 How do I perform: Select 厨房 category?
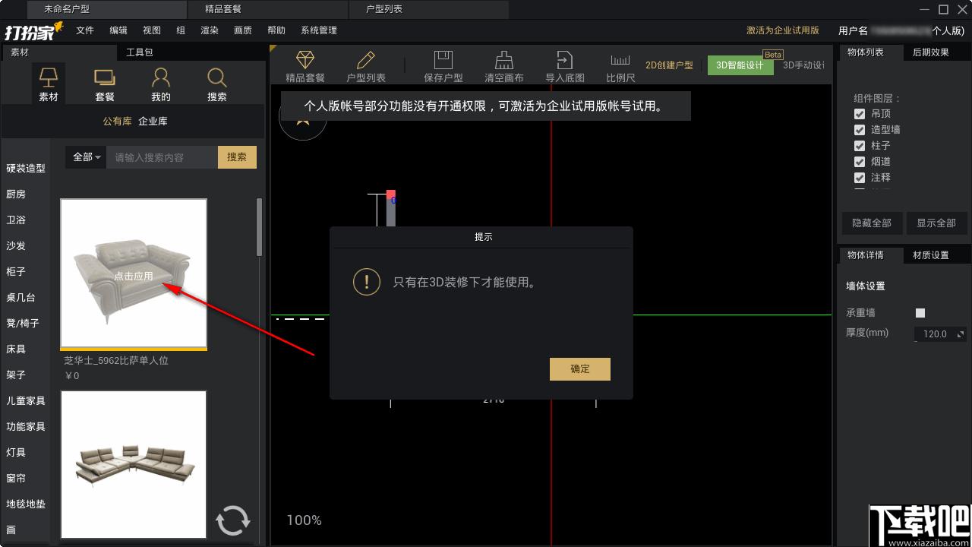[16, 194]
